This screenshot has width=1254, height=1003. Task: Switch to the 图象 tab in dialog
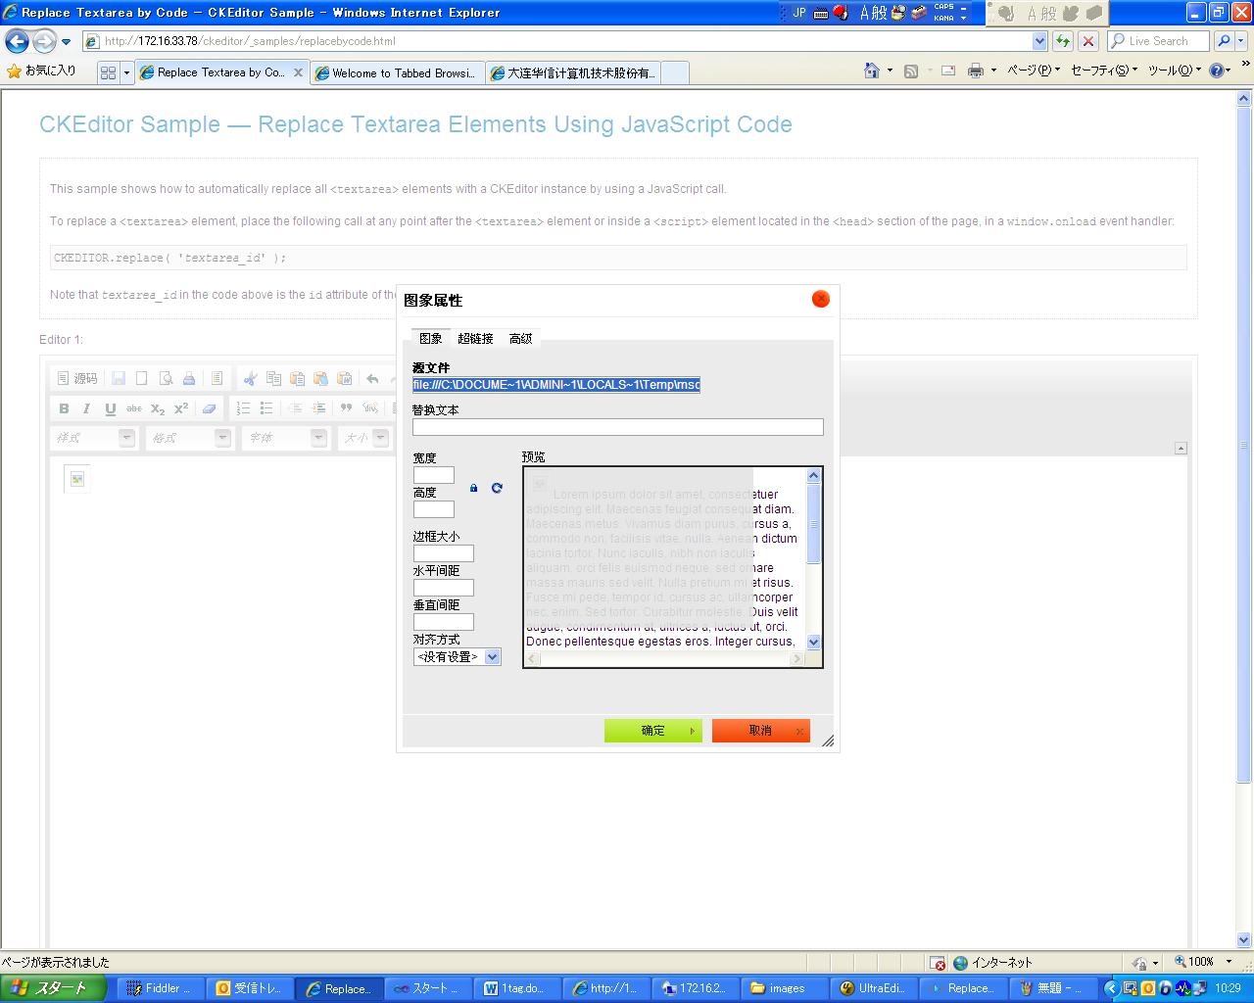tap(431, 338)
